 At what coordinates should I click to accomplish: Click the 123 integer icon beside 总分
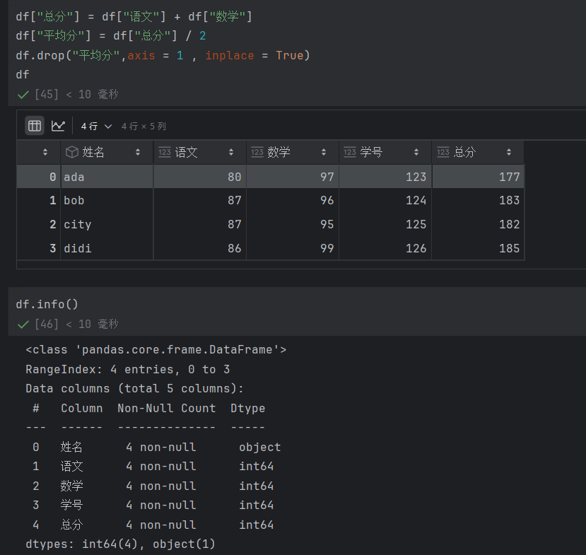tap(443, 151)
